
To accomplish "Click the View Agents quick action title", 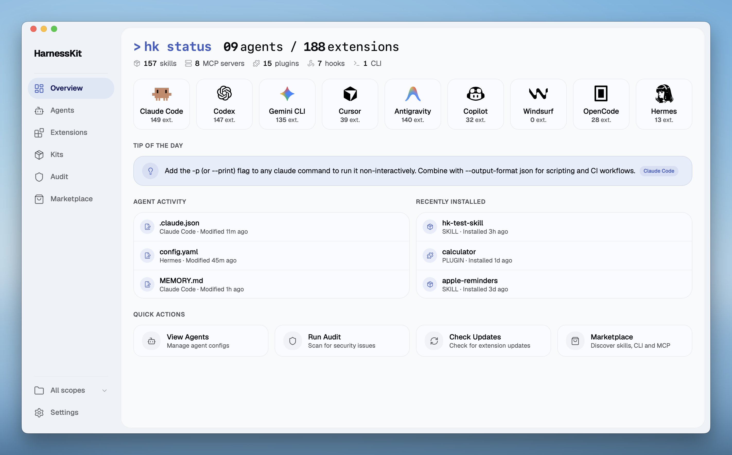I will pos(188,337).
